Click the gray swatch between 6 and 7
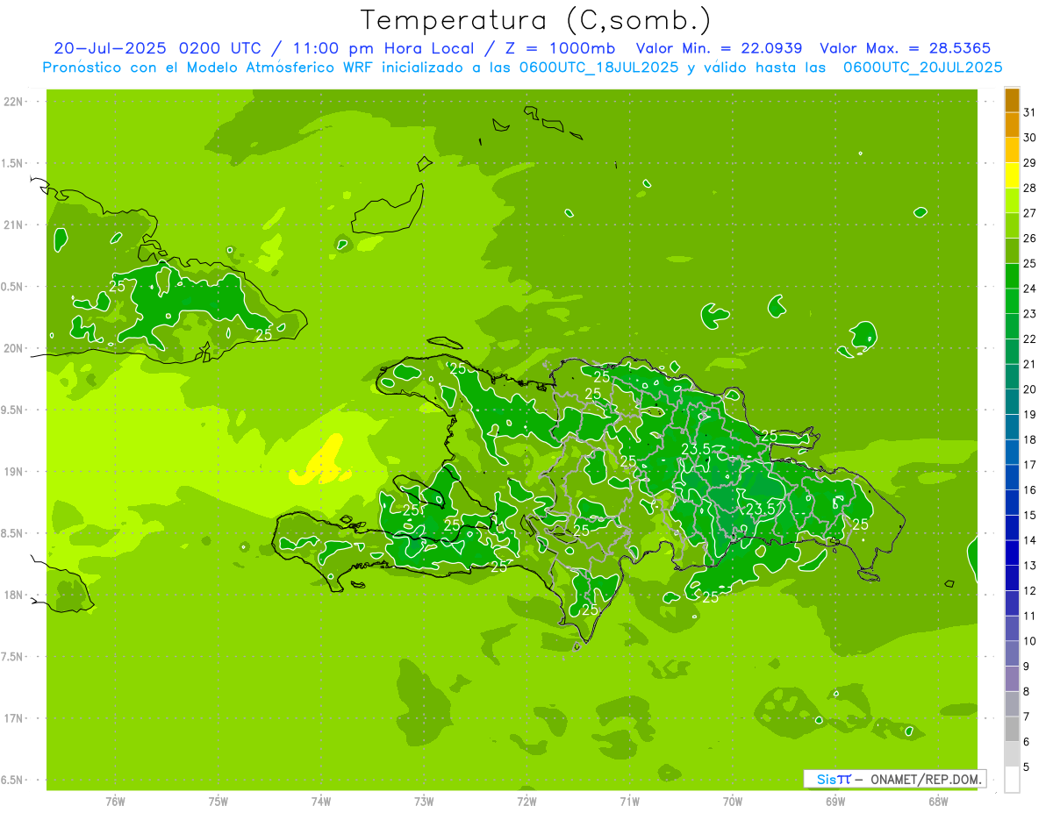The image size is (1053, 813). coord(1012,729)
